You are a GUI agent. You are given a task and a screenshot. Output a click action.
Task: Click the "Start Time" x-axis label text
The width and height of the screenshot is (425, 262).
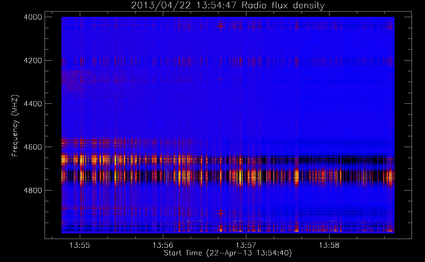[x=183, y=253]
